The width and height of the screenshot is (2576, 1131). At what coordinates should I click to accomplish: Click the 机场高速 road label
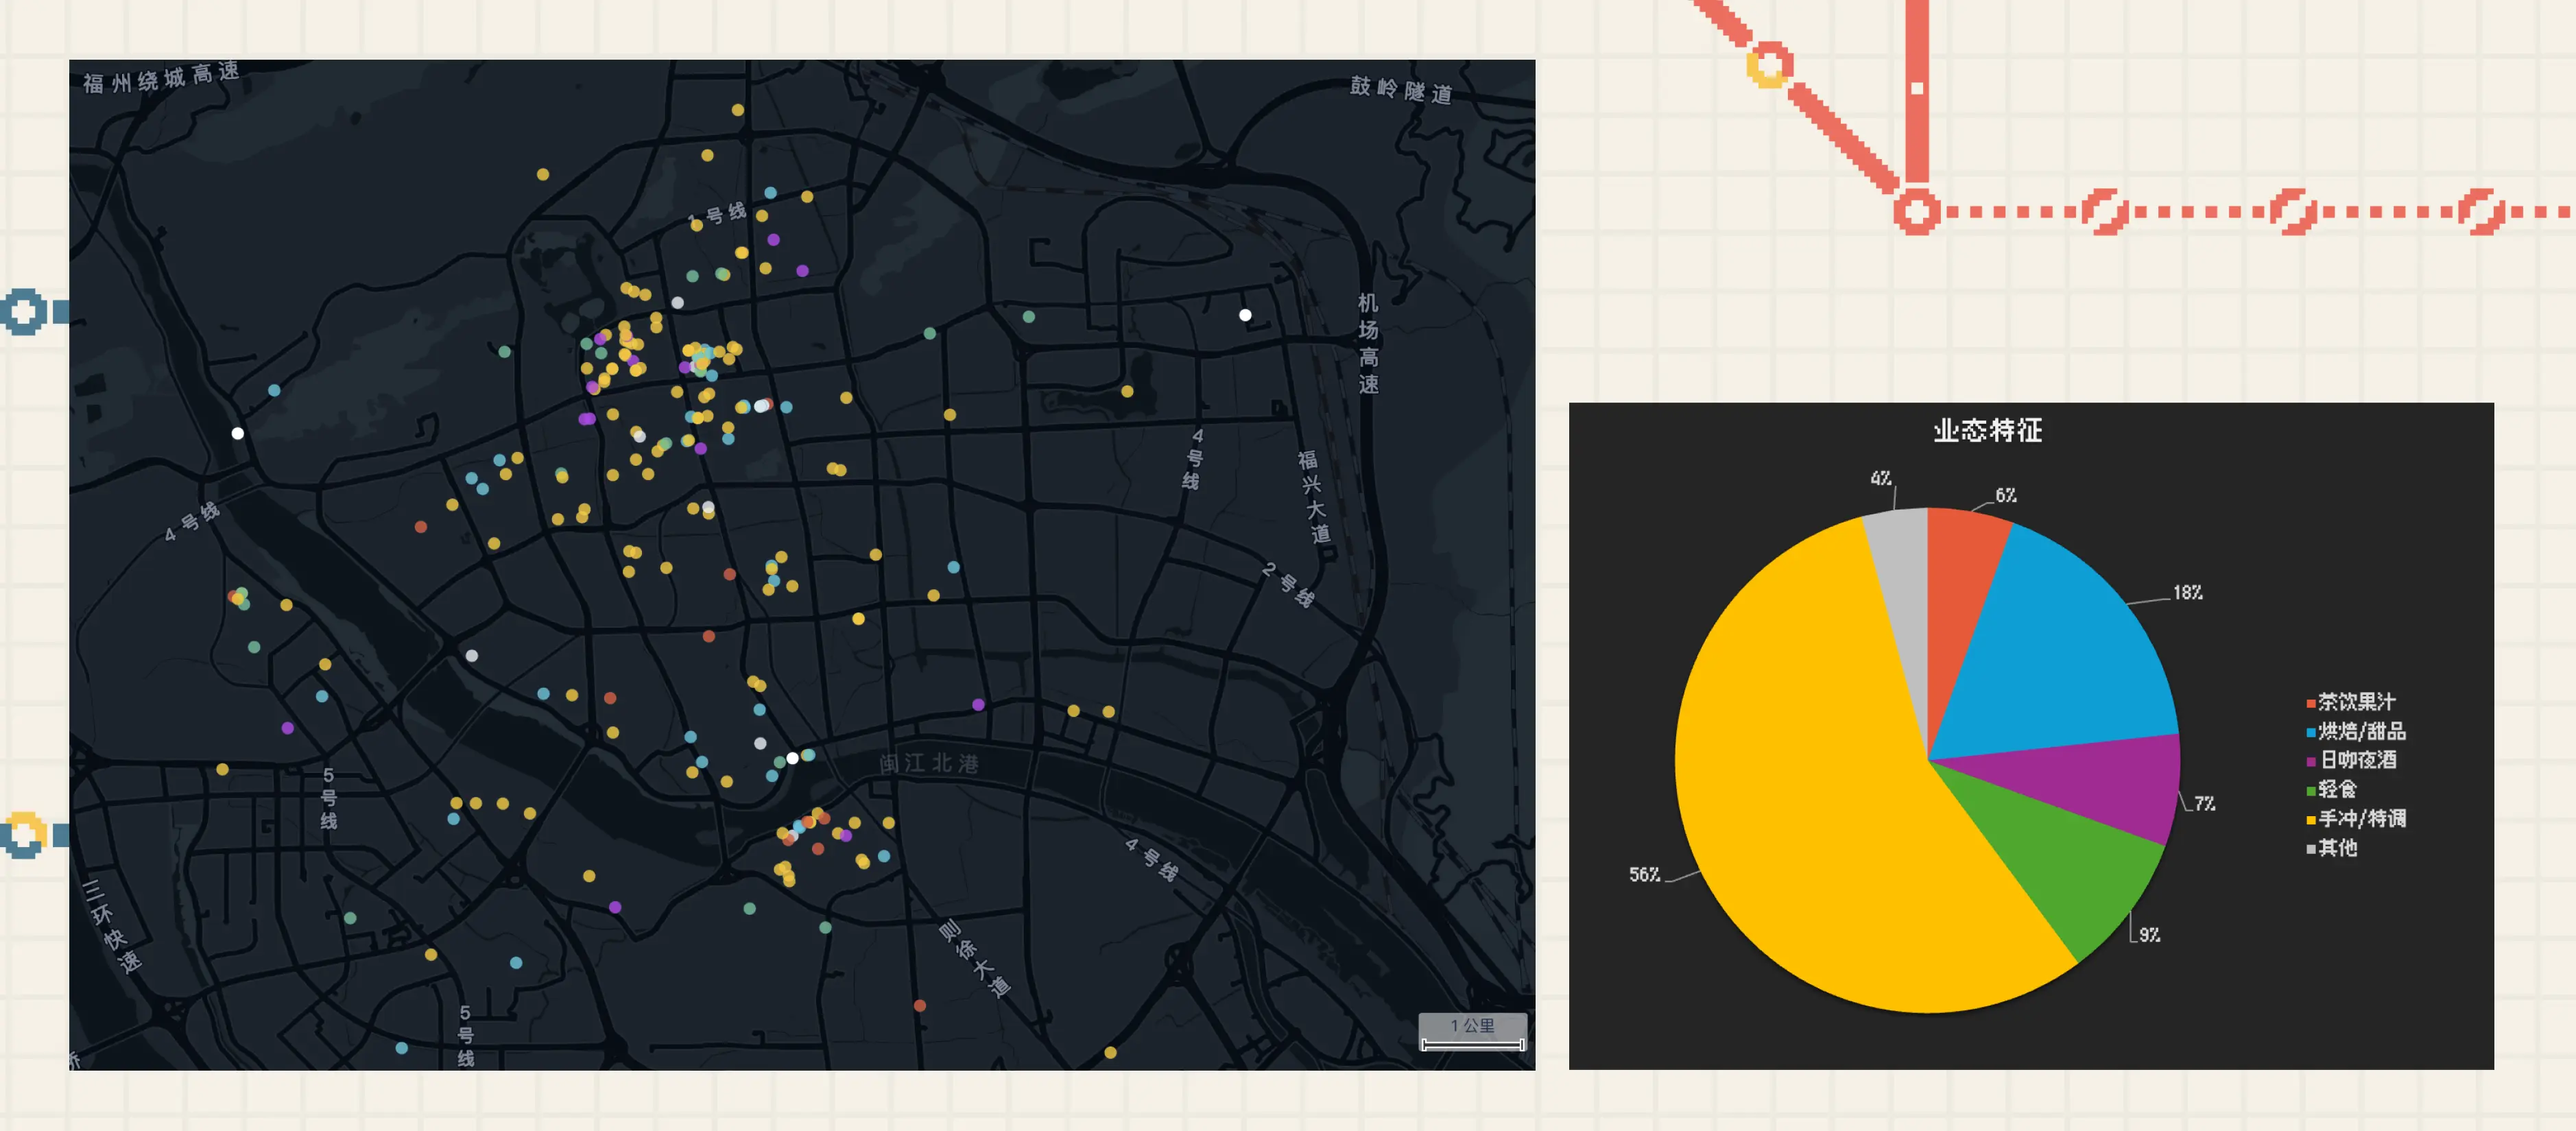[x=1368, y=343]
